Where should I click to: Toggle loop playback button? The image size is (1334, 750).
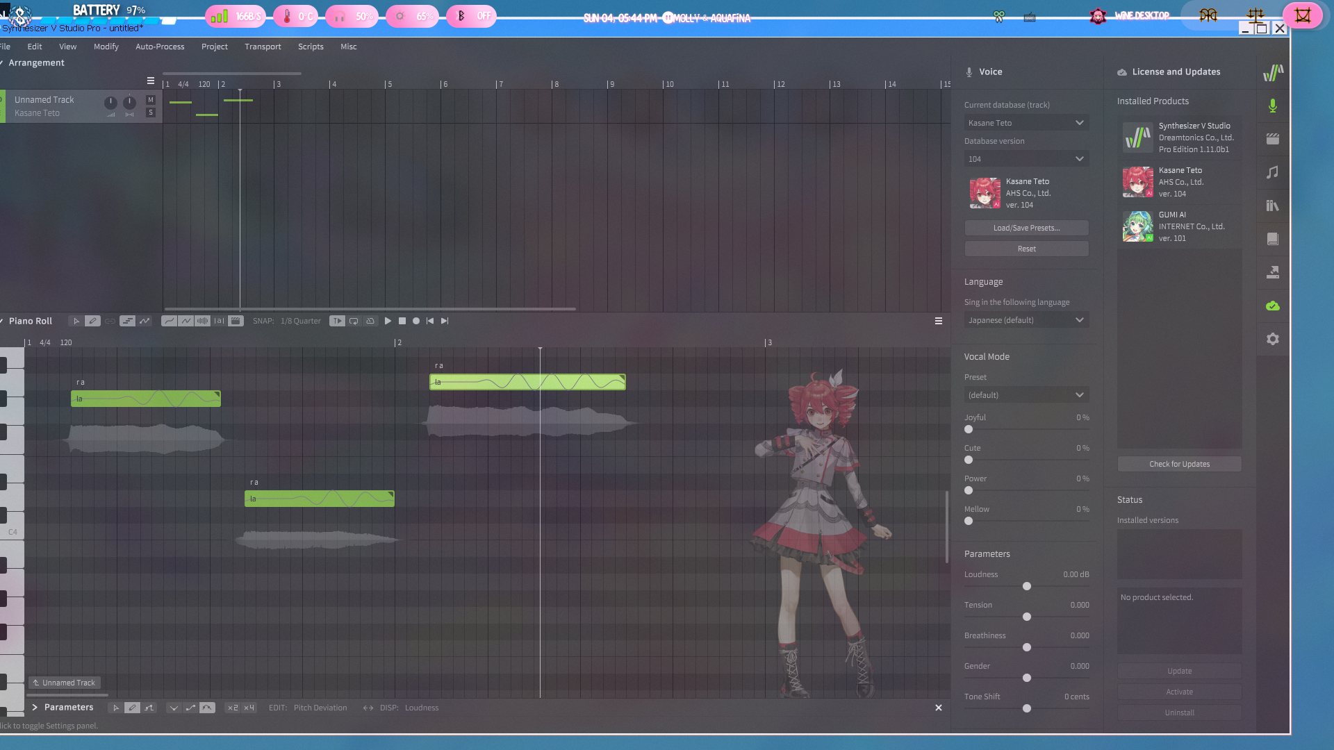click(x=354, y=321)
